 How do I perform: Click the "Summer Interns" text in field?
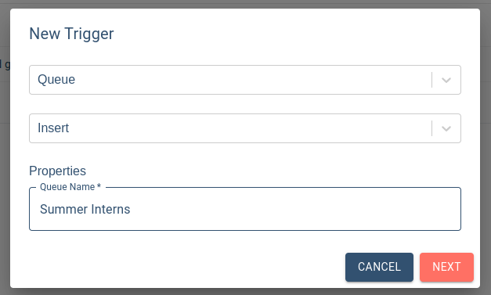click(x=85, y=209)
